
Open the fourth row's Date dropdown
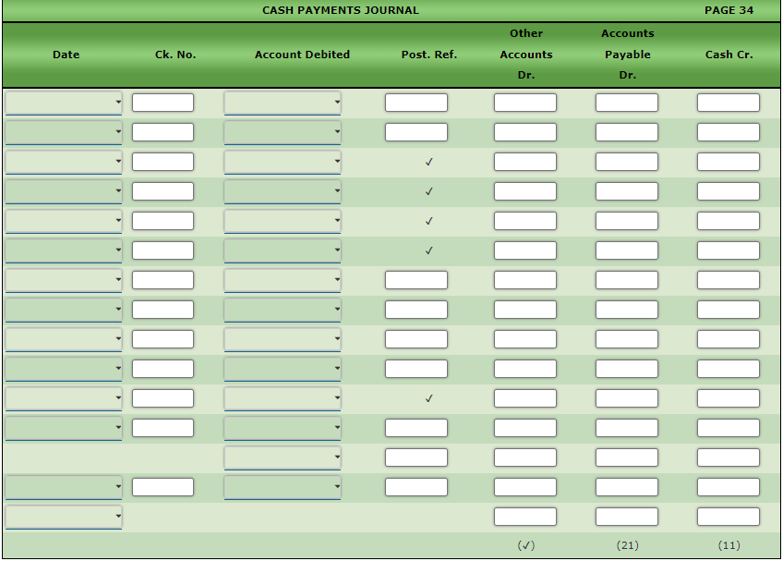click(64, 191)
